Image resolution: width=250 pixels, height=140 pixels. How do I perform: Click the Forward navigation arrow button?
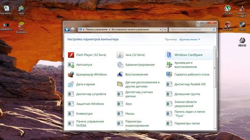pos(73,30)
